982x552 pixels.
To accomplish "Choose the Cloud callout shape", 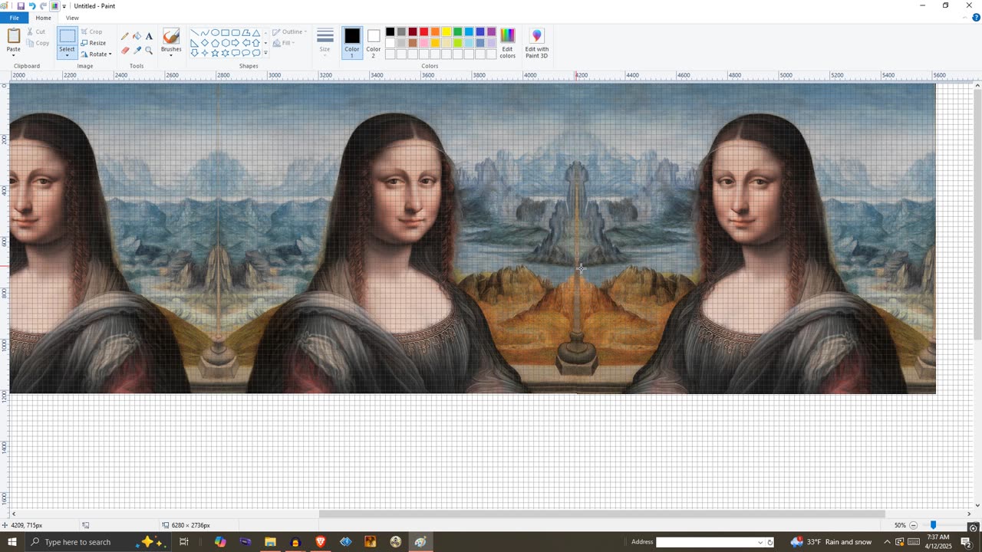I will point(256,53).
